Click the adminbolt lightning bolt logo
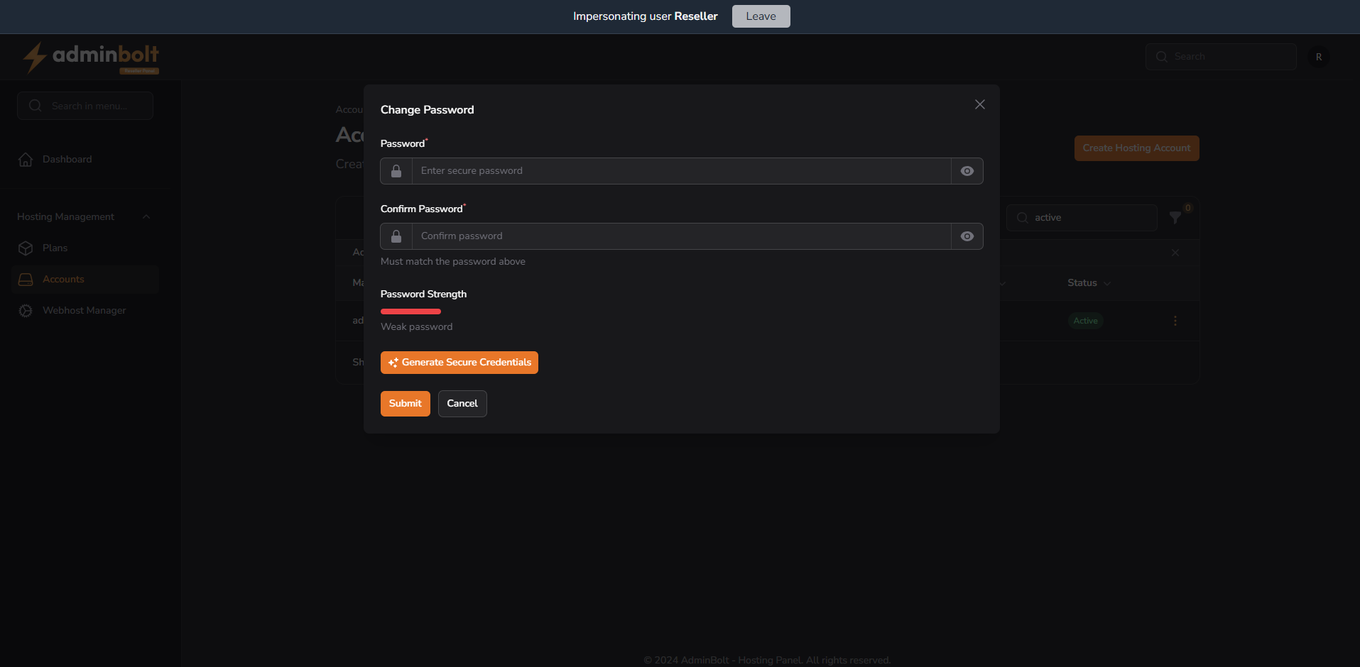 point(36,57)
